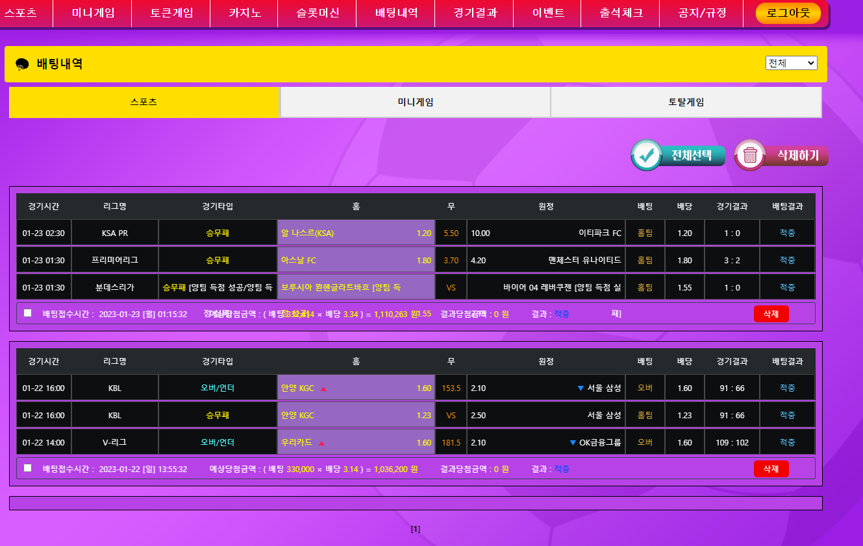Switch to the 미니게임 tab

(416, 102)
